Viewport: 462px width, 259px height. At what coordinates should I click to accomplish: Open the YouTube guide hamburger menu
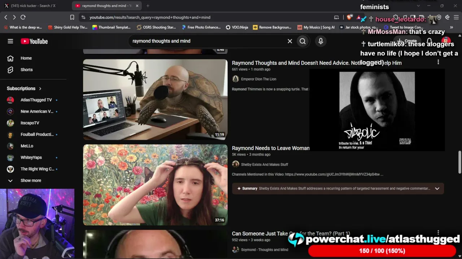(10, 41)
